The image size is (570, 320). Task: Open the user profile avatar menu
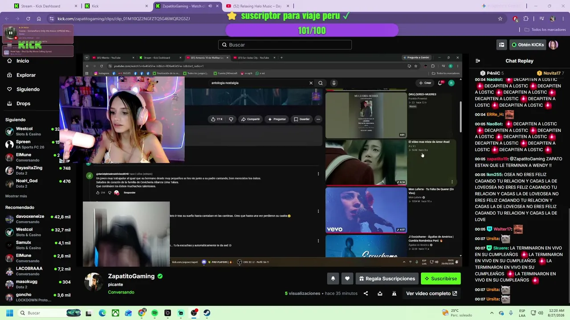(x=553, y=45)
